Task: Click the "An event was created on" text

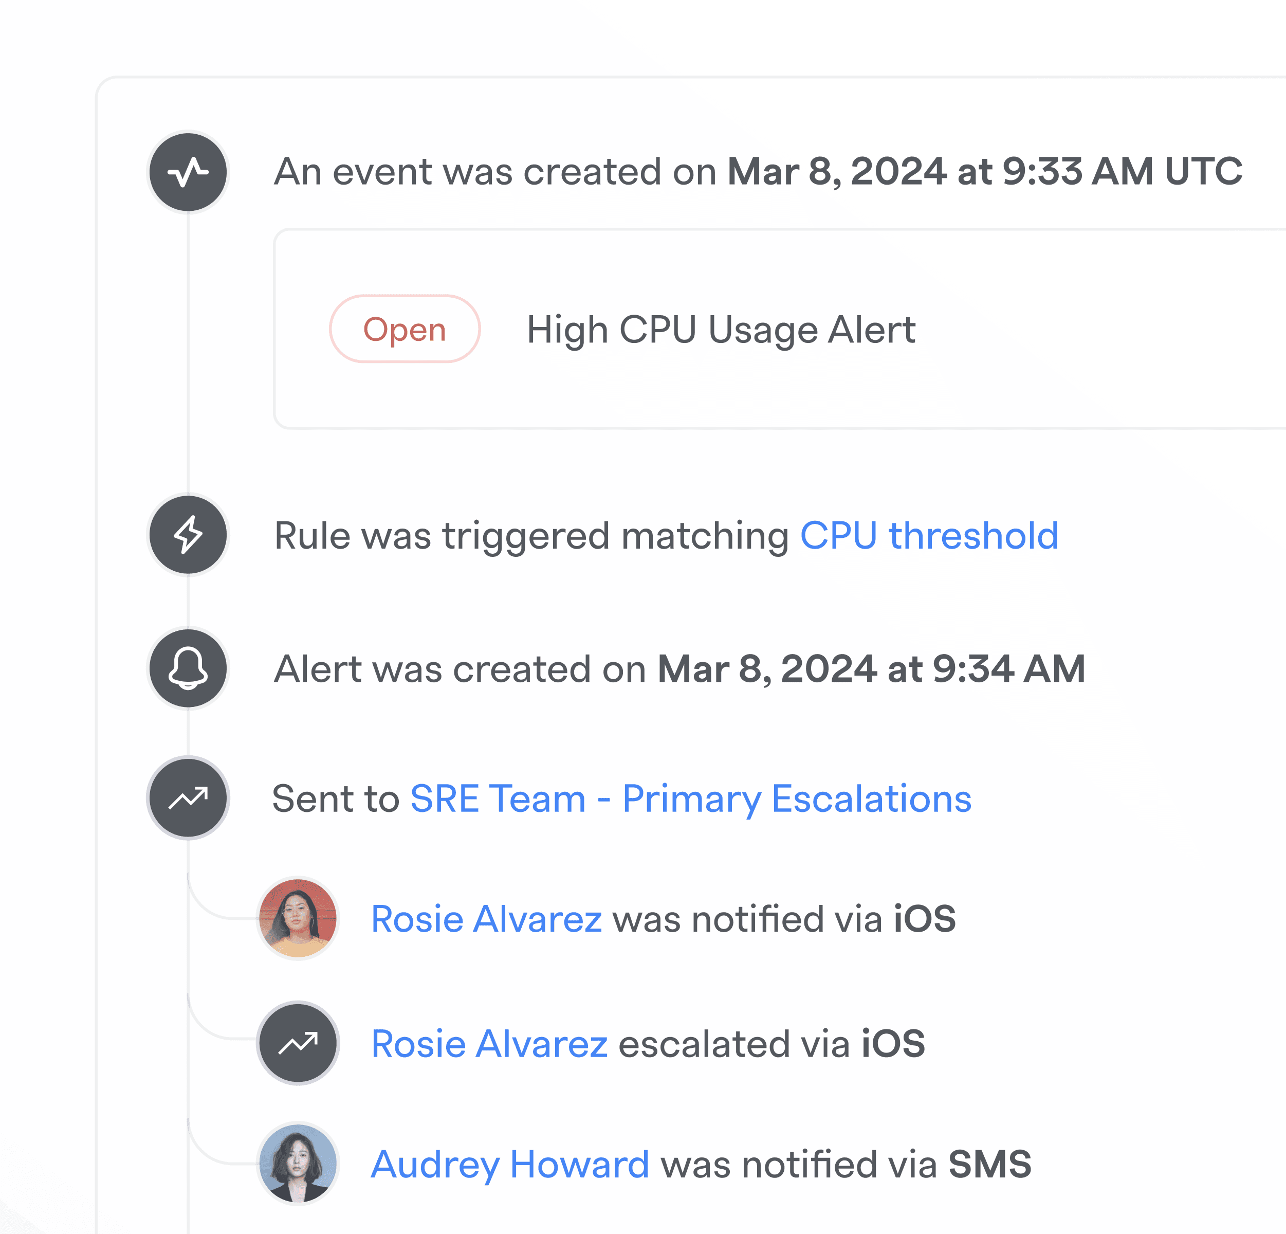Action: point(495,172)
